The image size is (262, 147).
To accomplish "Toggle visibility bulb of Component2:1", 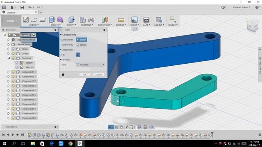I will [13, 76].
